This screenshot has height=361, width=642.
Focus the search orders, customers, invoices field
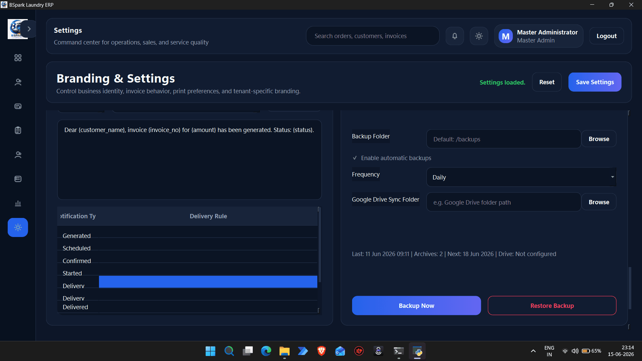[x=373, y=36]
